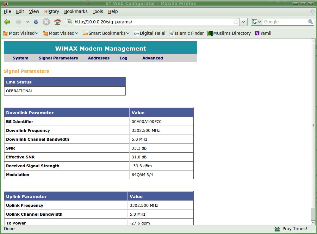Select the Uplink Frequency value 3302.500 MHz
The height and width of the screenshot is (234, 317).
pos(144,206)
